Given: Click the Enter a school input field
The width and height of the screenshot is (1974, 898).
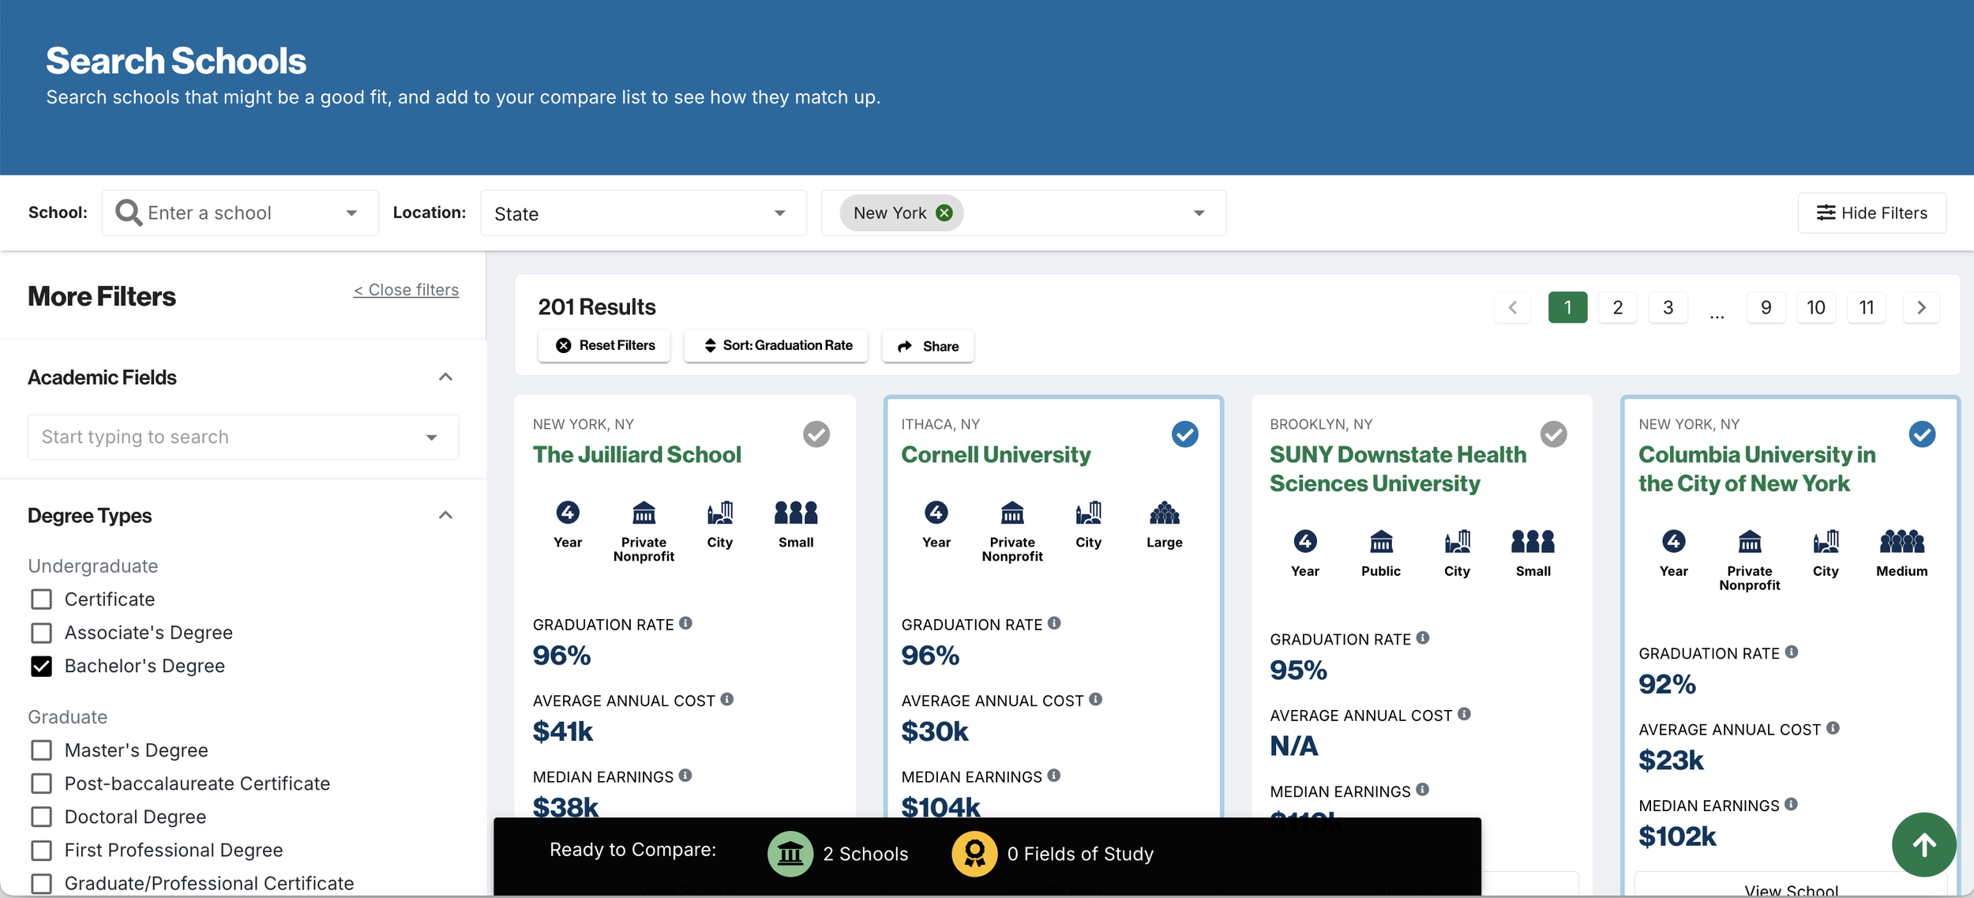Looking at the screenshot, I should click(x=240, y=213).
